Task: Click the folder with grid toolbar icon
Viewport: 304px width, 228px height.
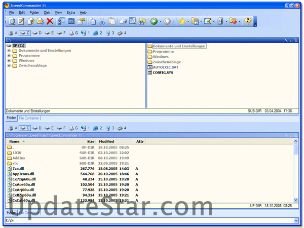Action: pyautogui.click(x=195, y=21)
